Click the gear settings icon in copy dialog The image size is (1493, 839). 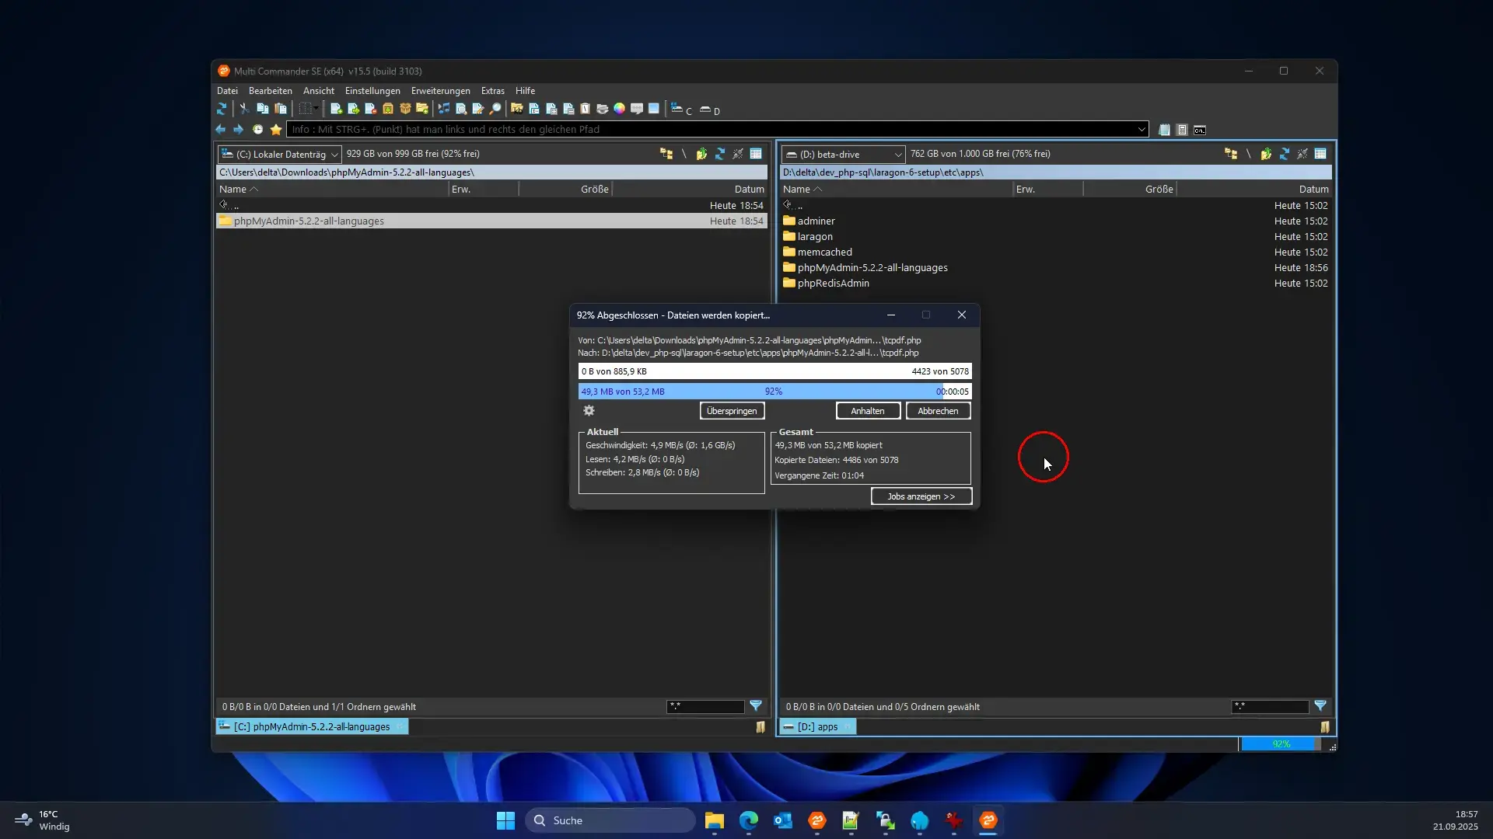[x=589, y=411]
